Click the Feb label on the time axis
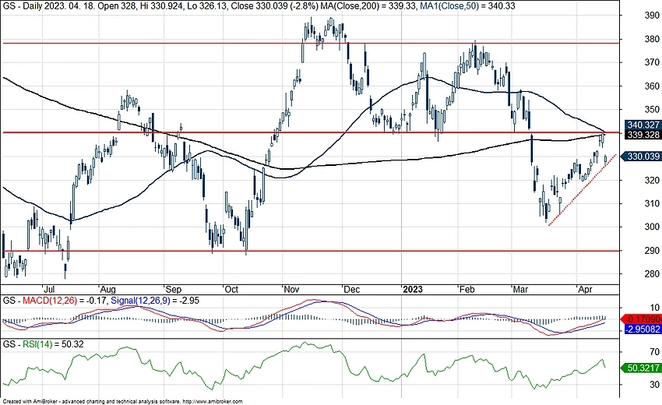Screen dimensions: 662x405 coord(467,290)
